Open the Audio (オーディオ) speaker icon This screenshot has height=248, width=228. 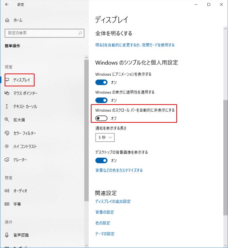pyautogui.click(x=7, y=191)
